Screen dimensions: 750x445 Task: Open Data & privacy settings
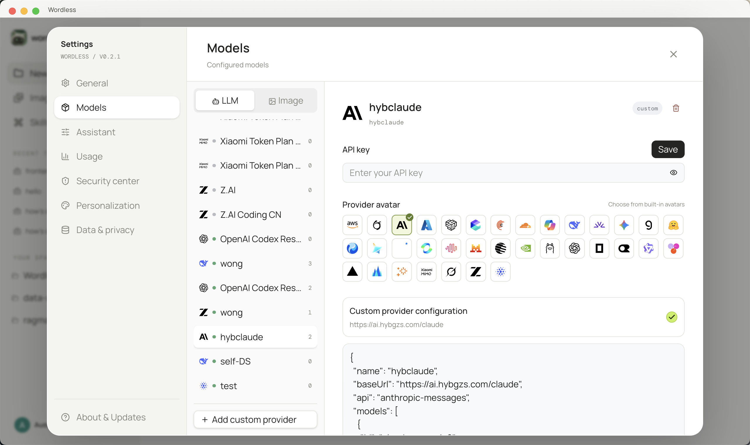tap(117, 230)
